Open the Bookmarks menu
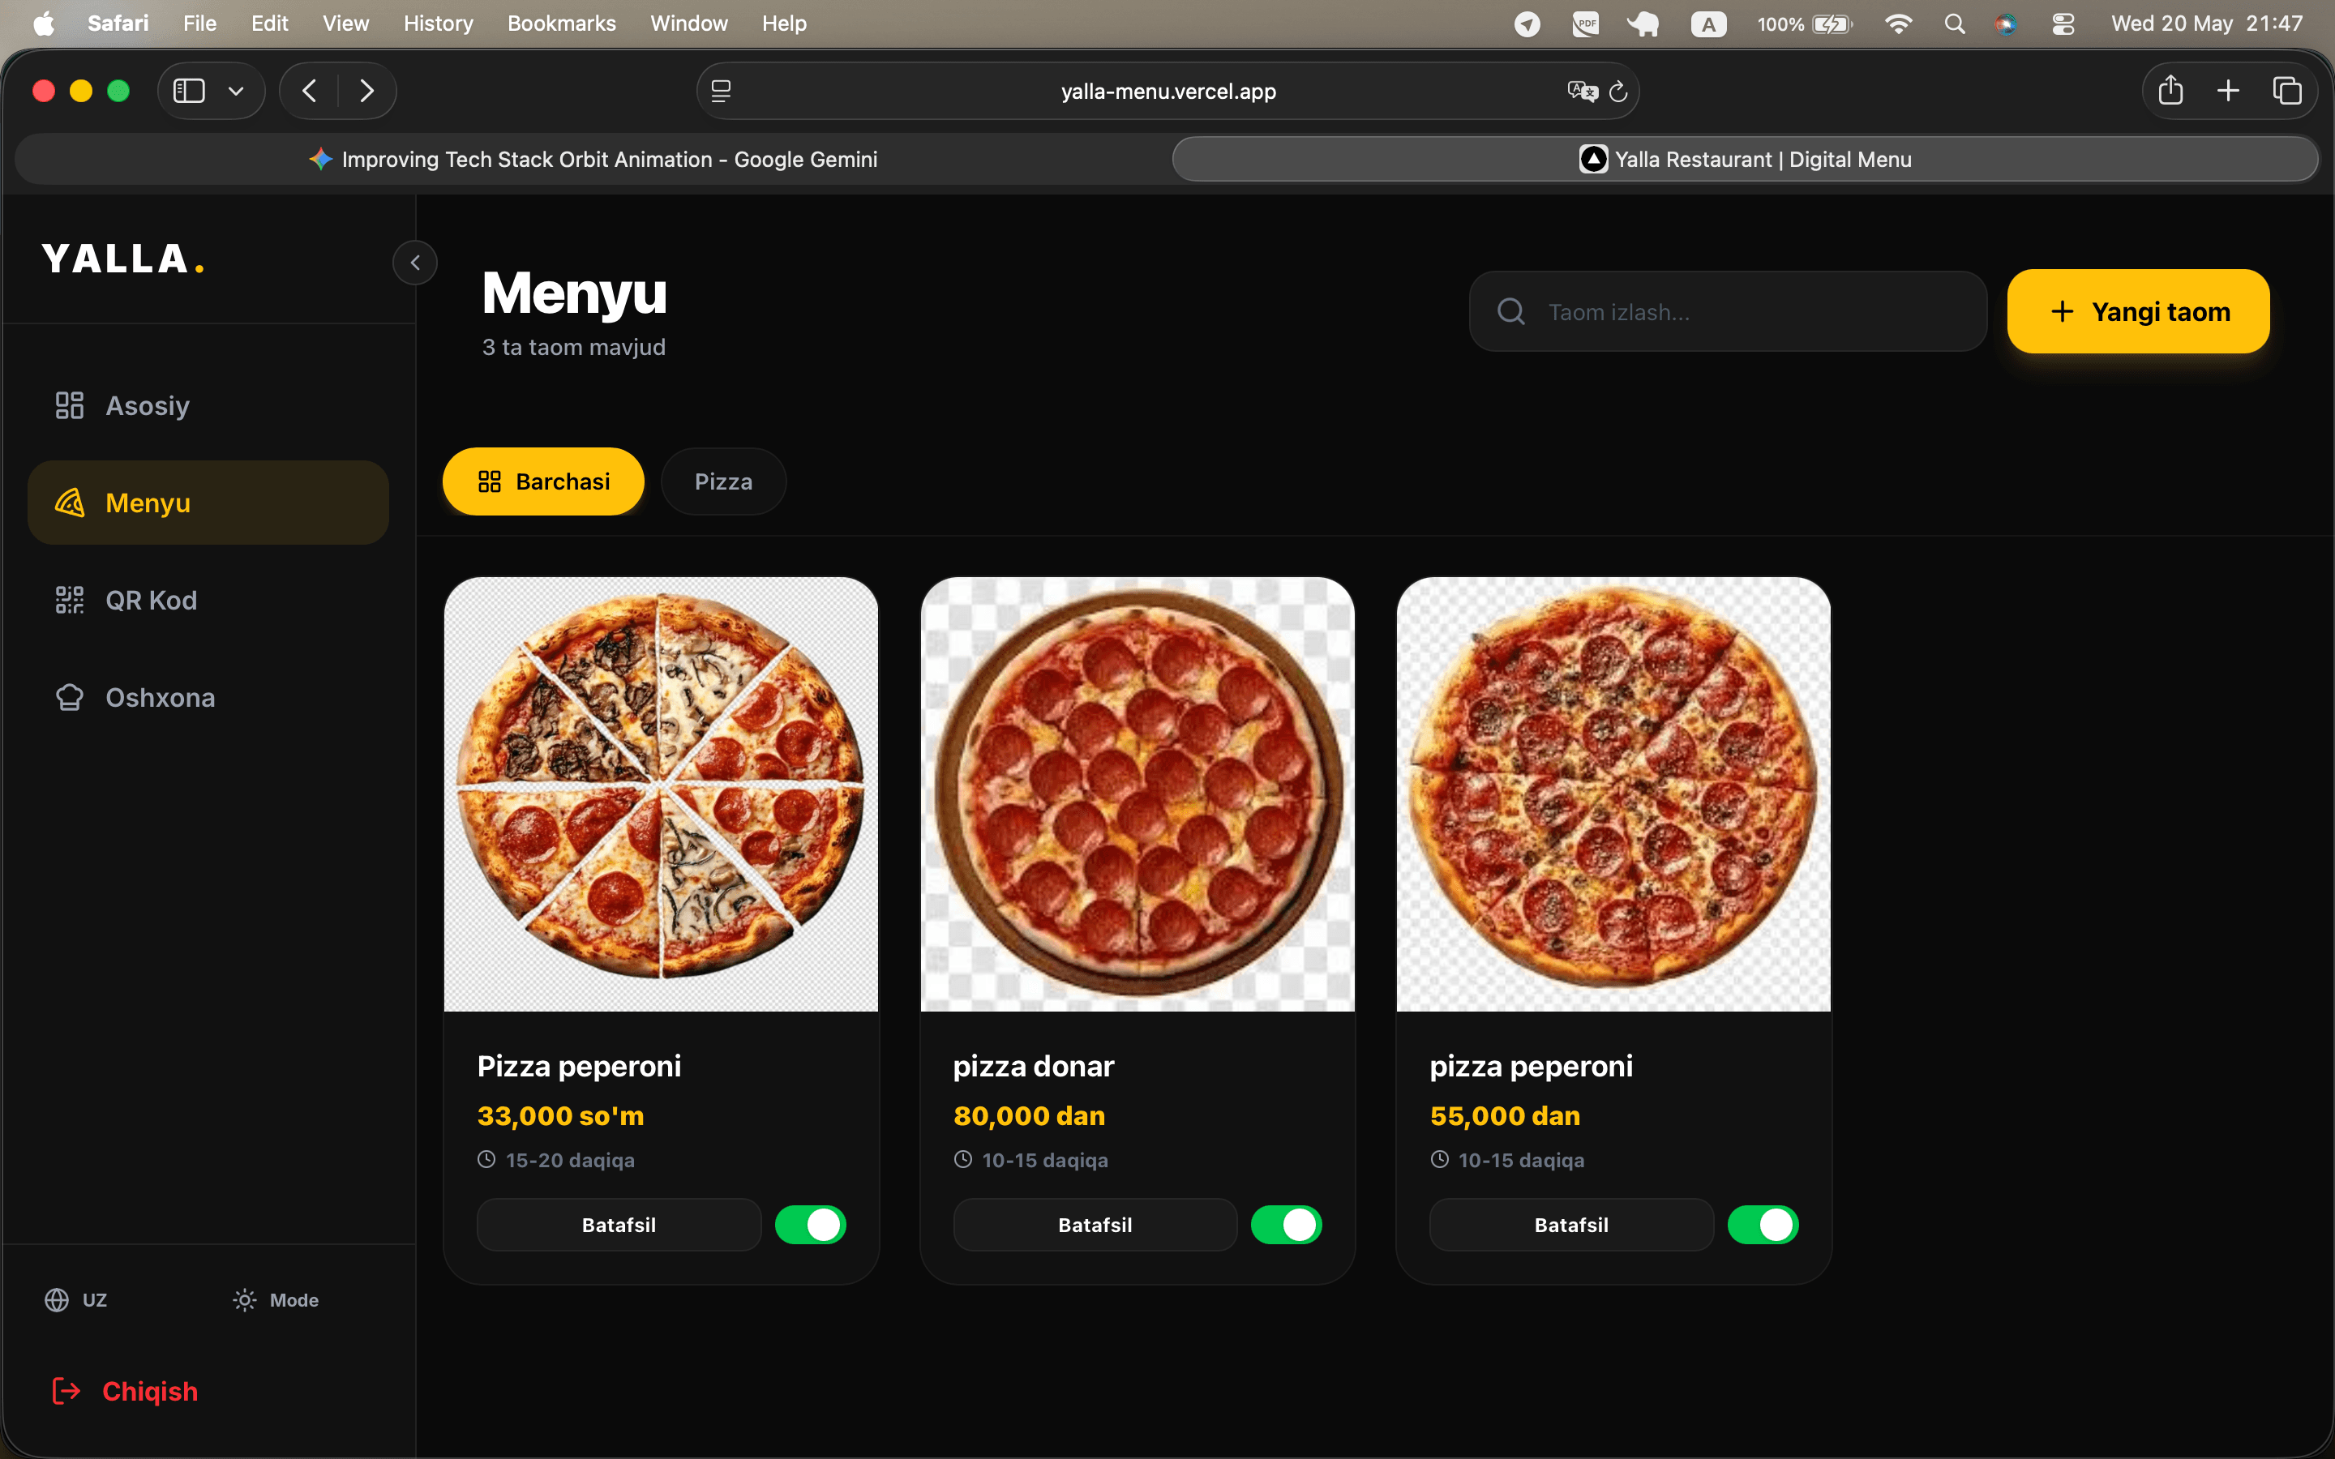Viewport: 2335px width, 1459px height. [x=562, y=24]
